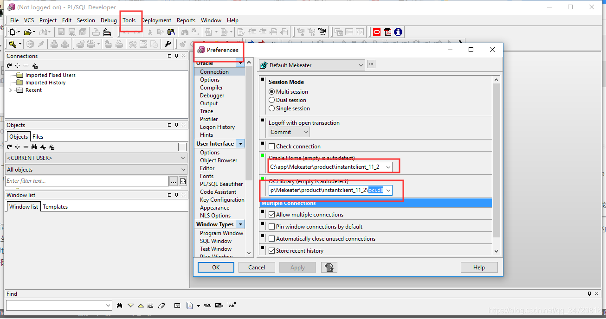Click preferences category list scroll down arrow
This screenshot has width=606, height=319.
249,253
